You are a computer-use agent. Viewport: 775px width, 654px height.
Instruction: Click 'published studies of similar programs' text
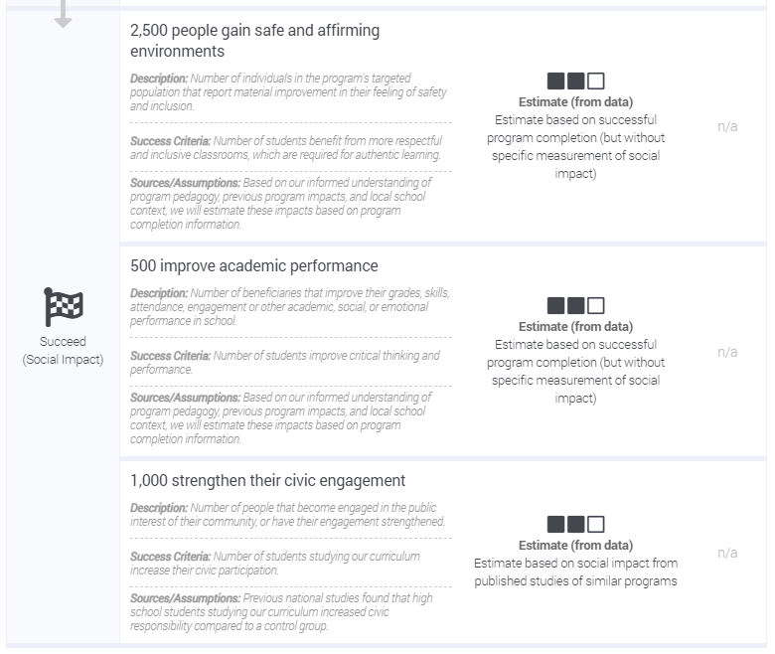click(576, 580)
